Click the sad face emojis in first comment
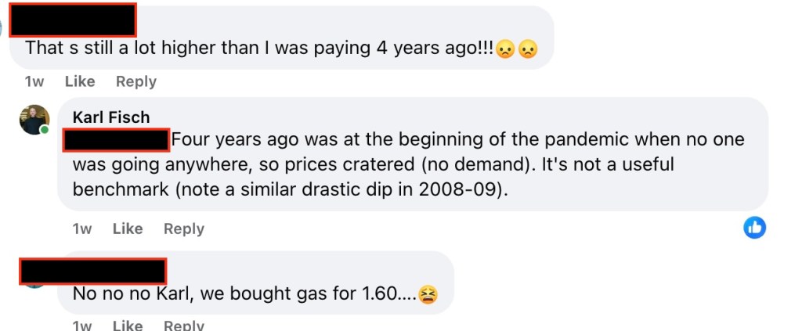 (x=517, y=48)
